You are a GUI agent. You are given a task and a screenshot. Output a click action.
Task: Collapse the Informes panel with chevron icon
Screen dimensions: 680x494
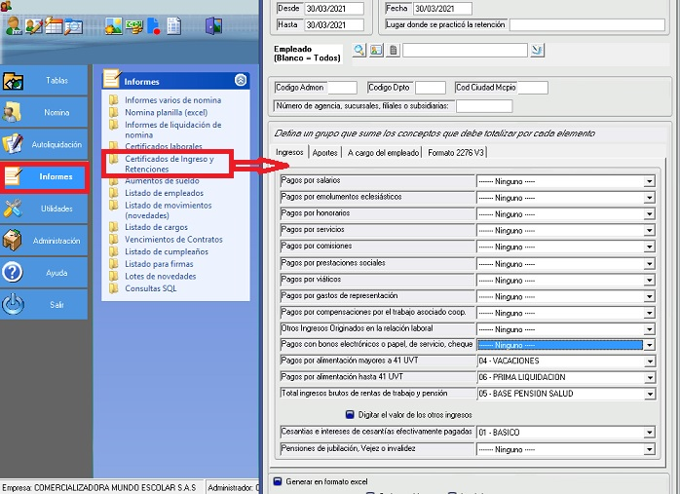tap(241, 81)
